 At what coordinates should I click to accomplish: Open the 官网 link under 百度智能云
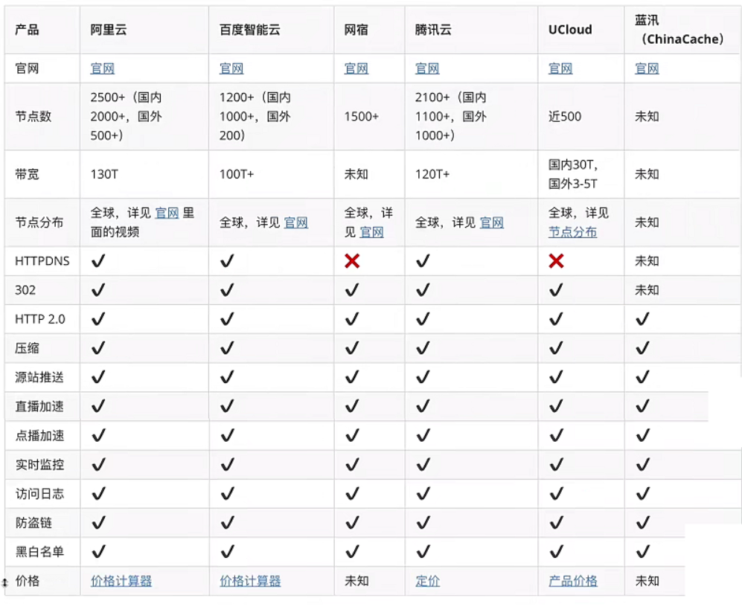[231, 68]
